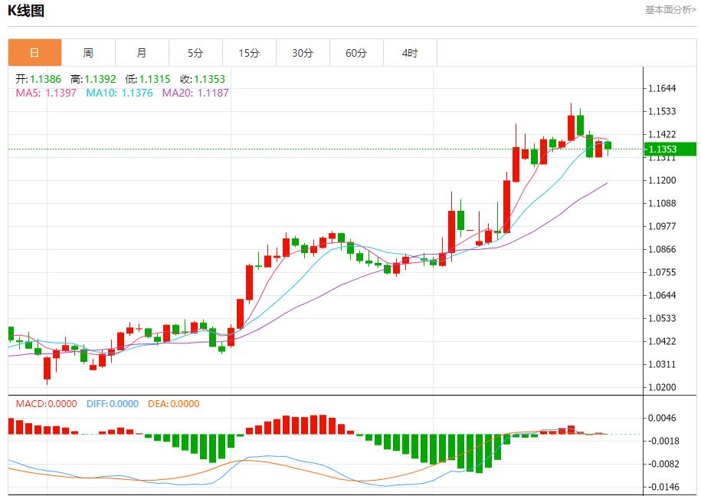Open the 15分 interval tab
The width and height of the screenshot is (701, 496).
(249, 53)
